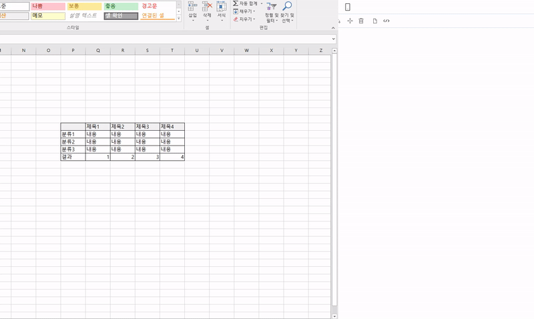Viewport: 534px width, 319px height.
Task: Click the 삭제 (Delete) cells icon
Action: [207, 5]
